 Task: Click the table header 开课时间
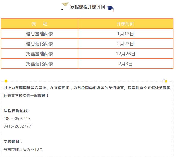point(125,24)
